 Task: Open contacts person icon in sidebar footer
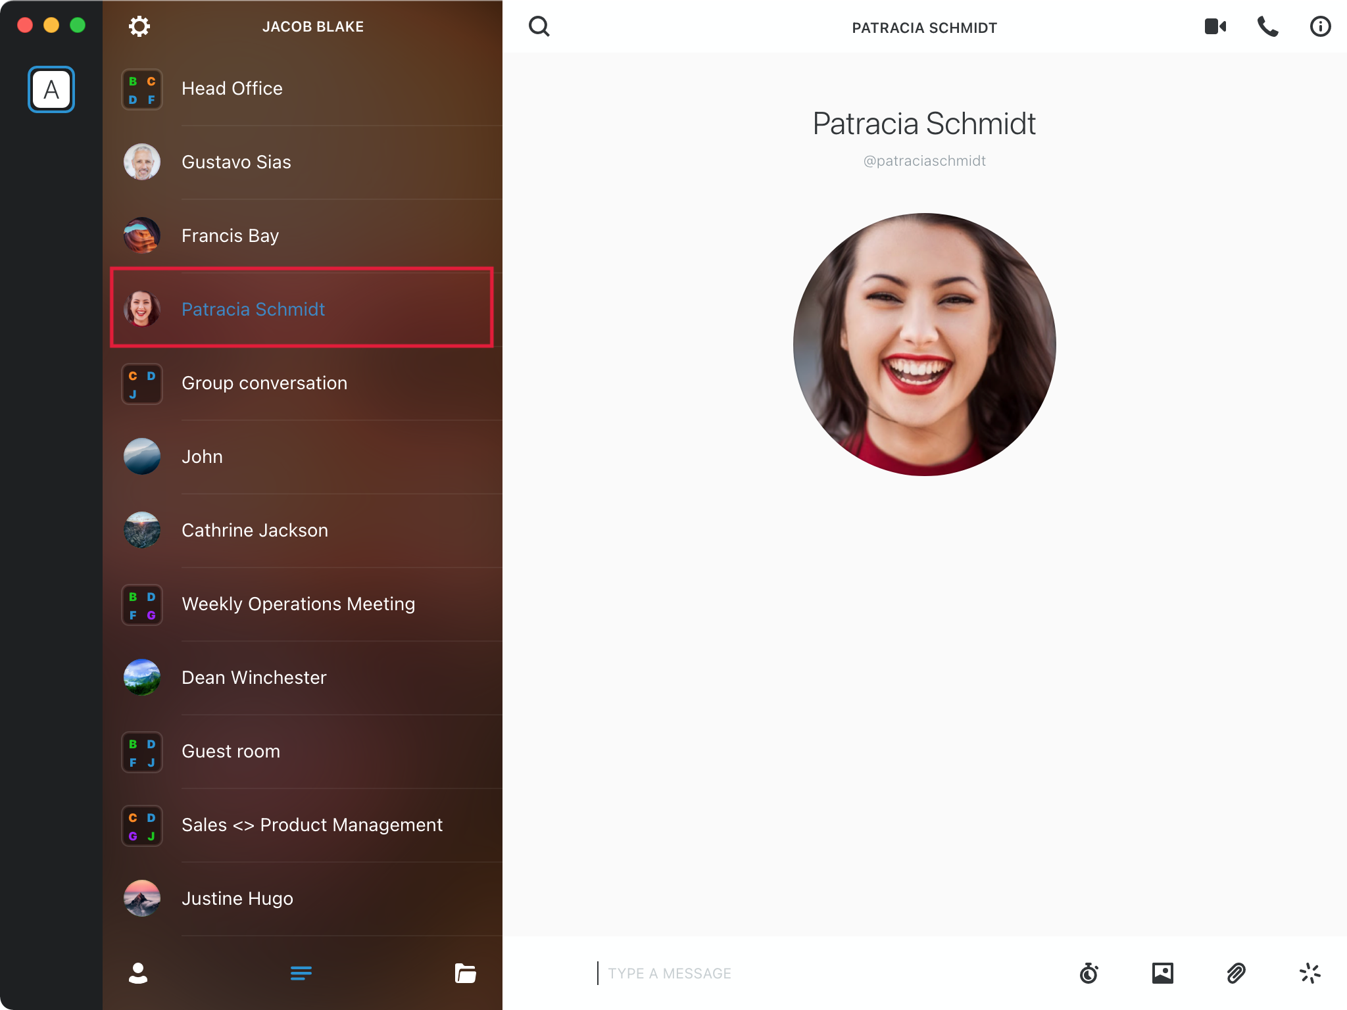tap(138, 973)
